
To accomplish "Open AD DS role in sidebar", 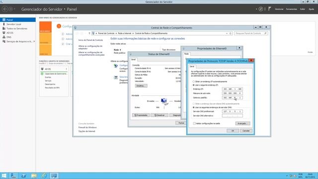I will pyautogui.click(x=10, y=33).
